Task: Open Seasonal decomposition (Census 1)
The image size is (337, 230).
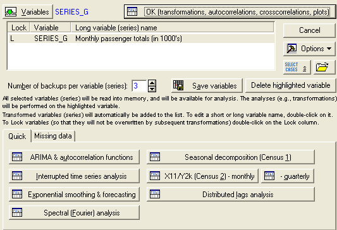Action: click(231, 157)
